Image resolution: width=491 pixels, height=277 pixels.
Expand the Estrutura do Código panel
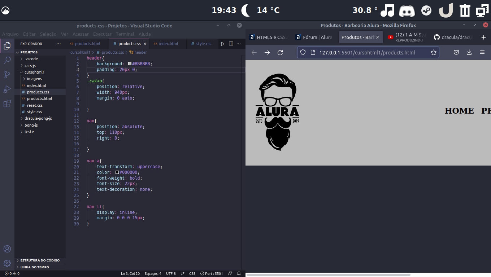point(40,260)
